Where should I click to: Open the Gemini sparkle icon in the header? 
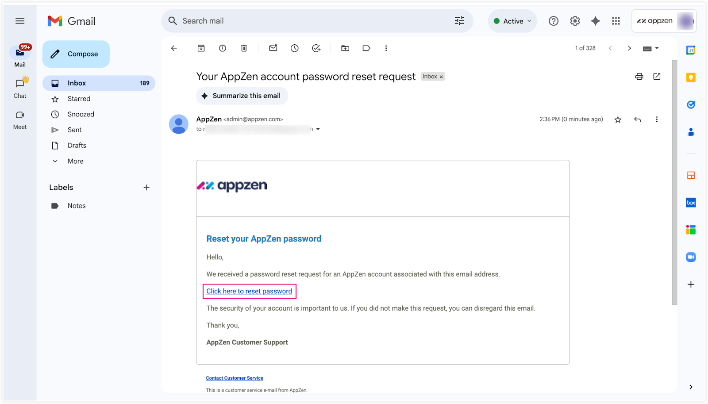[x=596, y=21]
